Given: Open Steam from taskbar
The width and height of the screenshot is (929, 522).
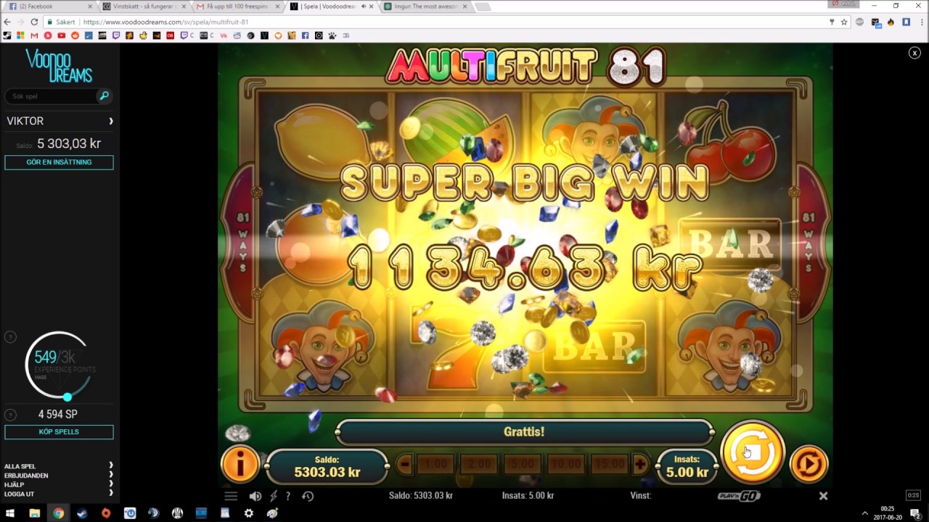Looking at the screenshot, I should click(82, 513).
